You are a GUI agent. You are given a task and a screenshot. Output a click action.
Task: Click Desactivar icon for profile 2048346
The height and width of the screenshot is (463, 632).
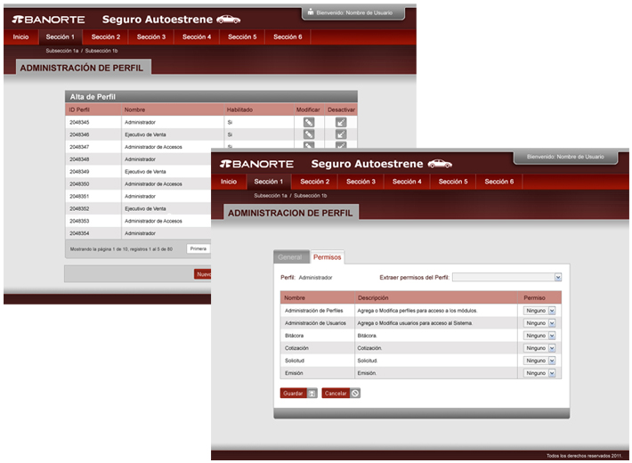point(341,134)
